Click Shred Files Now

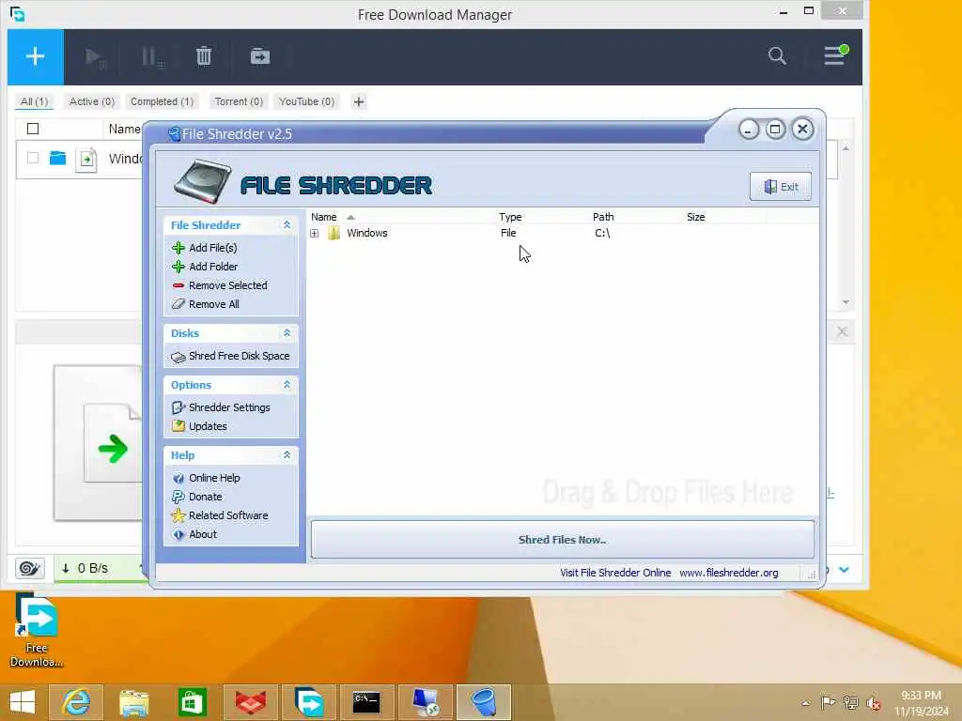pos(562,540)
